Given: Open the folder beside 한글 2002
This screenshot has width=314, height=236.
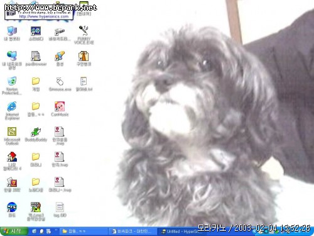Looking at the screenshot, I should (36, 184).
